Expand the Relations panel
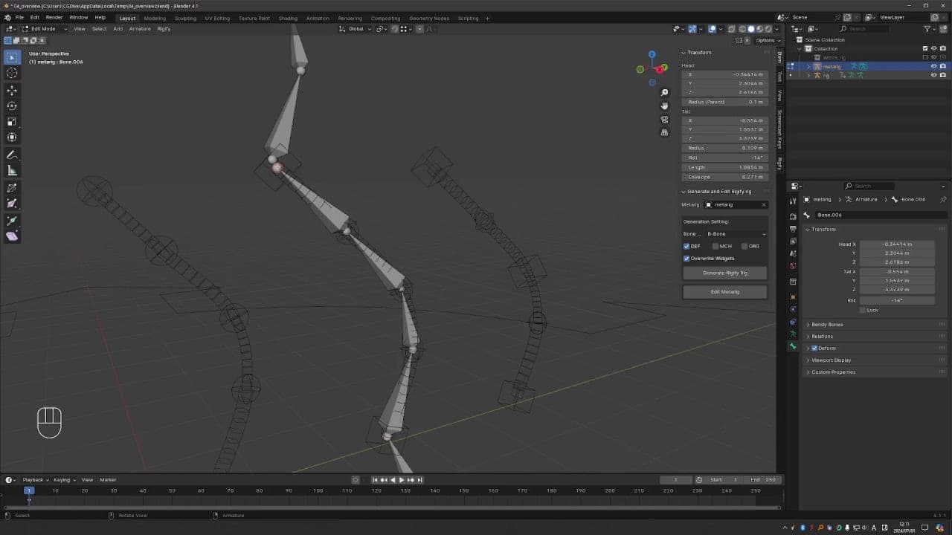952x535 pixels. tap(822, 337)
